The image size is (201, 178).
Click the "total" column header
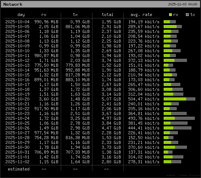(x=107, y=14)
